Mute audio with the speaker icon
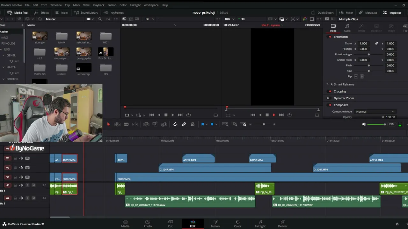 [x=364, y=124]
